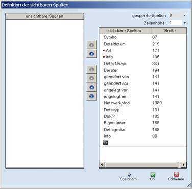Select the 'Dok.?' row
This screenshot has width=192, height=189.
[x=142, y=116]
